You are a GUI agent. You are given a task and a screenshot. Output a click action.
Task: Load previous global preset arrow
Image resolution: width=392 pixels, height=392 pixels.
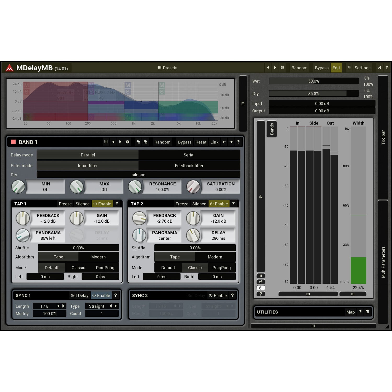268,68
